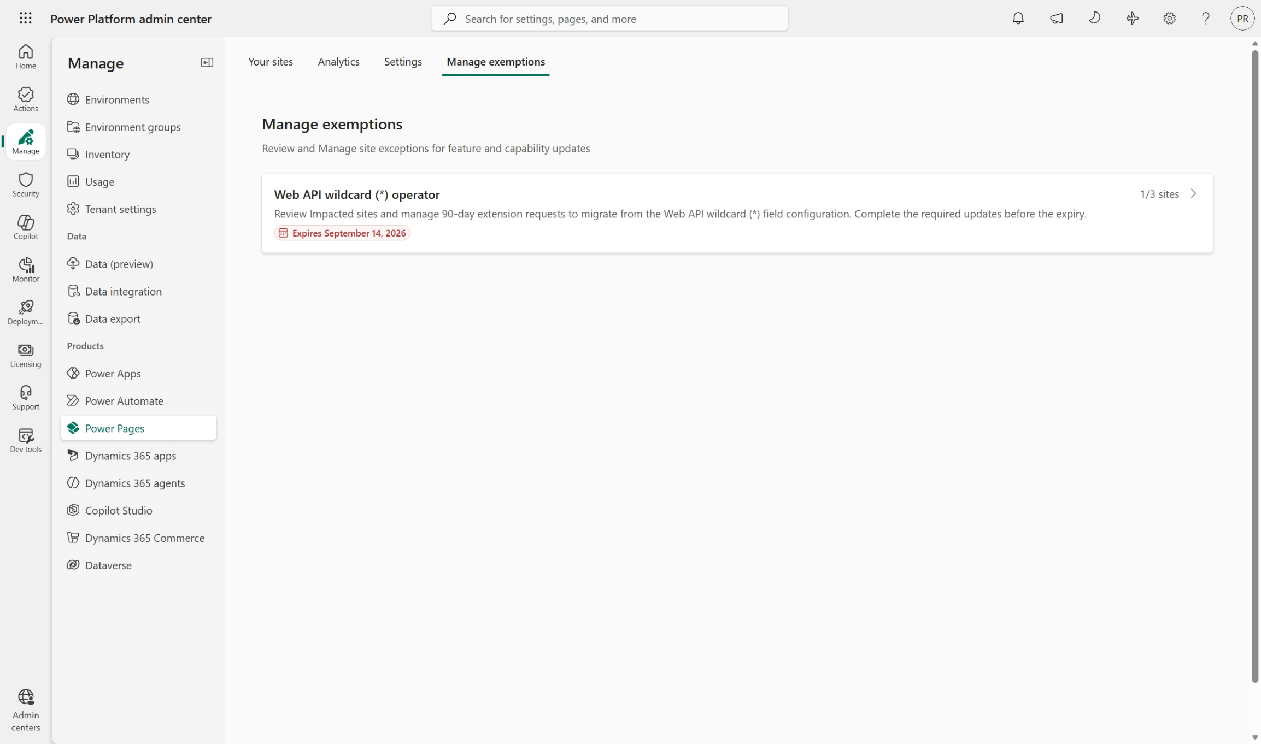The image size is (1261, 744).
Task: Open Dev tools in left rail
Action: tap(26, 440)
